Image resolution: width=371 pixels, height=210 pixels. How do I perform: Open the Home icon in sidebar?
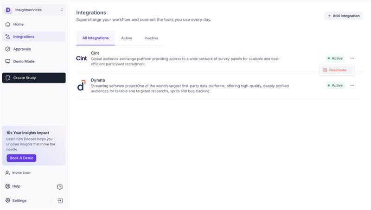[x=8, y=25]
